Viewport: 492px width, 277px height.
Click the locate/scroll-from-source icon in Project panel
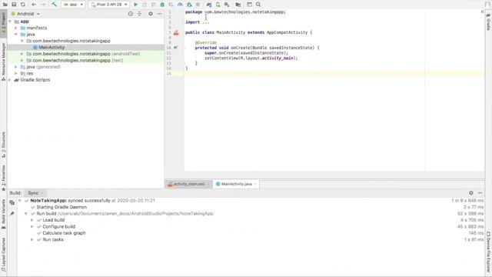point(131,14)
